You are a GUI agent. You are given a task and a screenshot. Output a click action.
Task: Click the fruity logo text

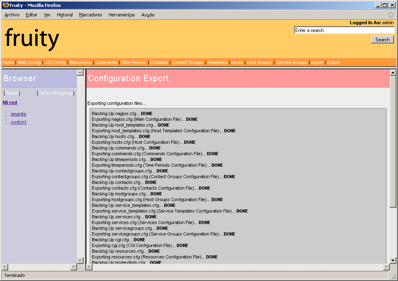(32, 39)
